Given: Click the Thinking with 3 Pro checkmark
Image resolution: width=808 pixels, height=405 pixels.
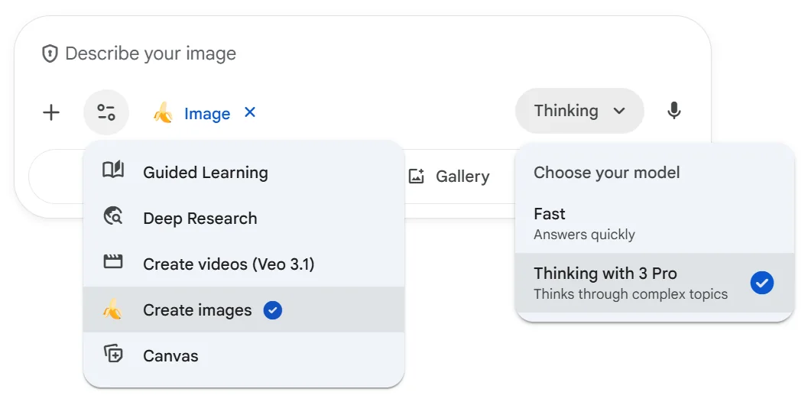Looking at the screenshot, I should click(761, 283).
